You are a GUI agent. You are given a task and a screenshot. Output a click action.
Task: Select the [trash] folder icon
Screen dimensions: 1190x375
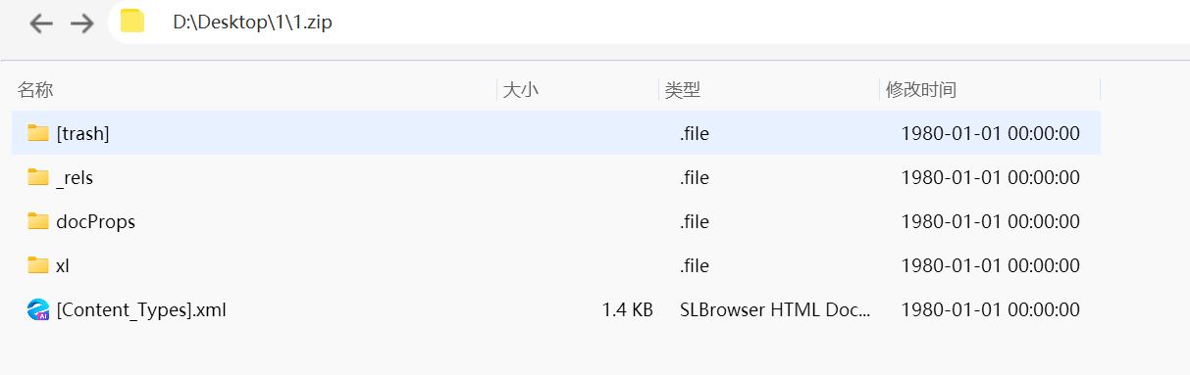click(38, 133)
